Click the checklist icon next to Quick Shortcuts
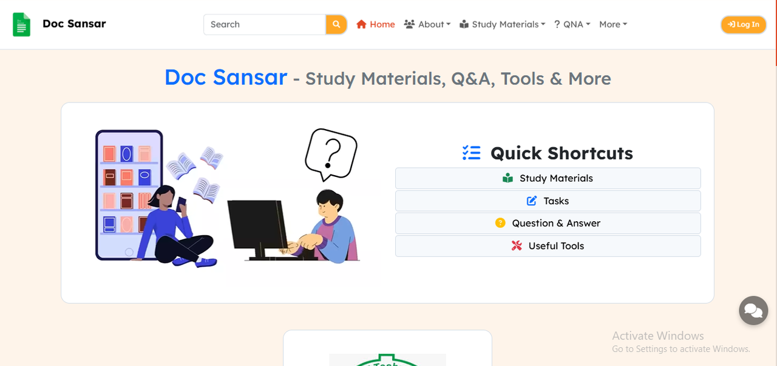The image size is (777, 366). click(471, 153)
